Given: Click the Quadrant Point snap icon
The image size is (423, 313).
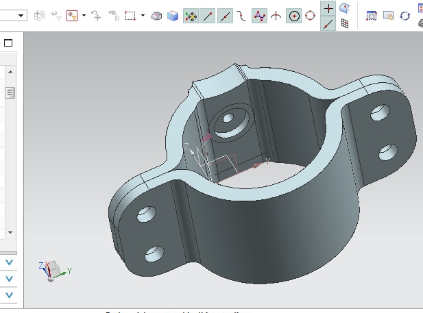Looking at the screenshot, I should [x=311, y=15].
